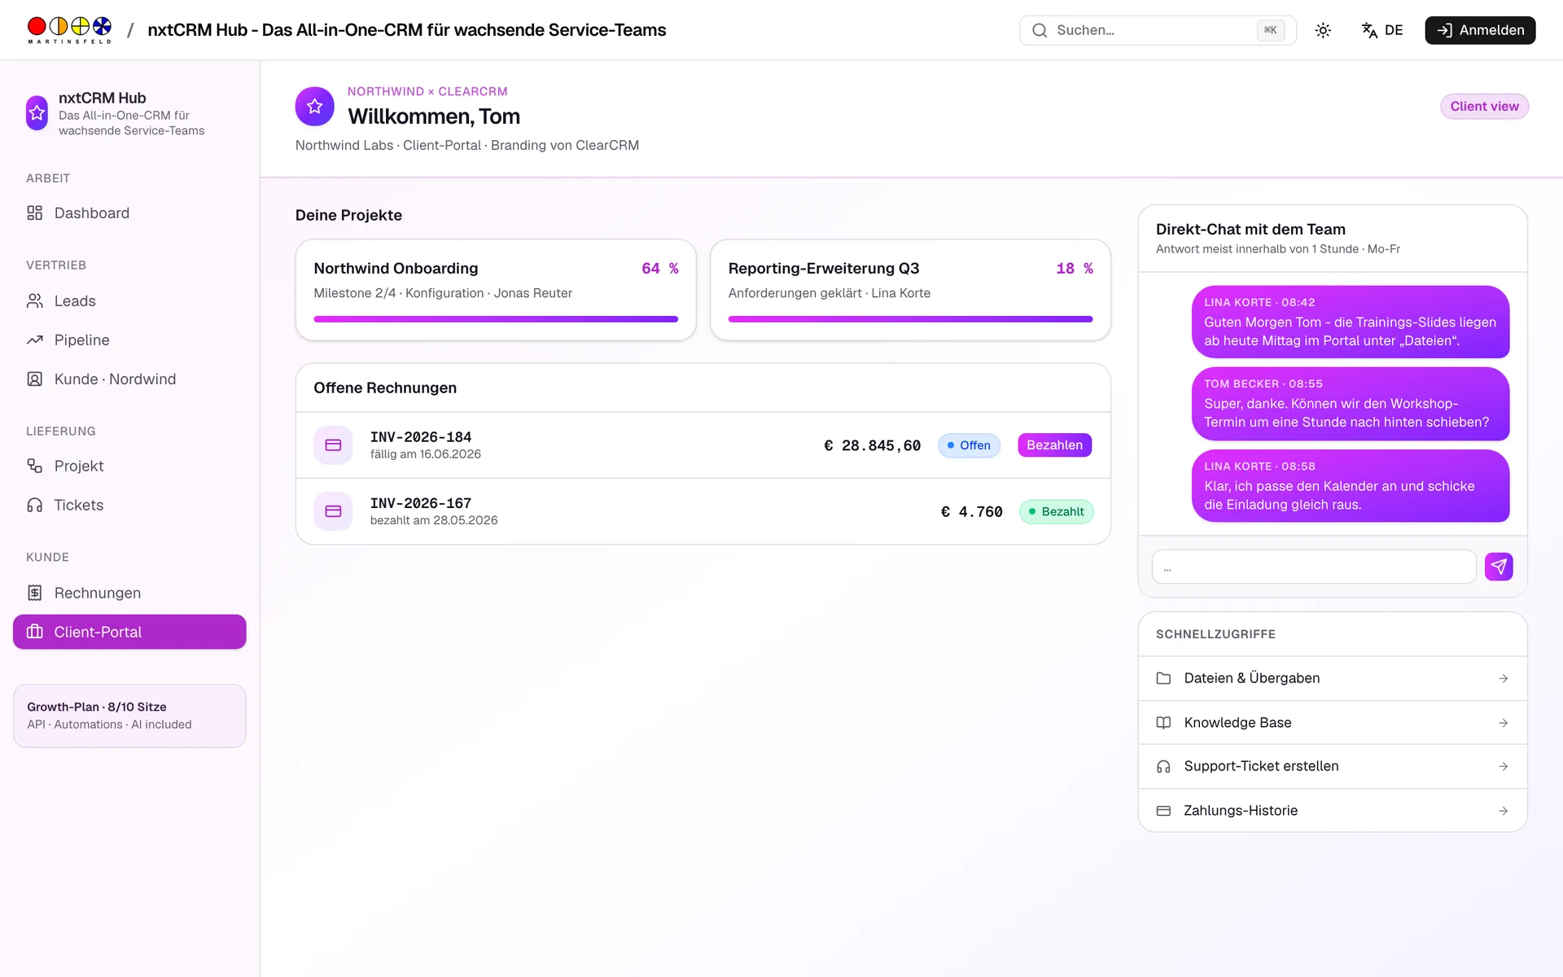
Task: Click invoice number INV-2026-184
Action: [x=421, y=437]
